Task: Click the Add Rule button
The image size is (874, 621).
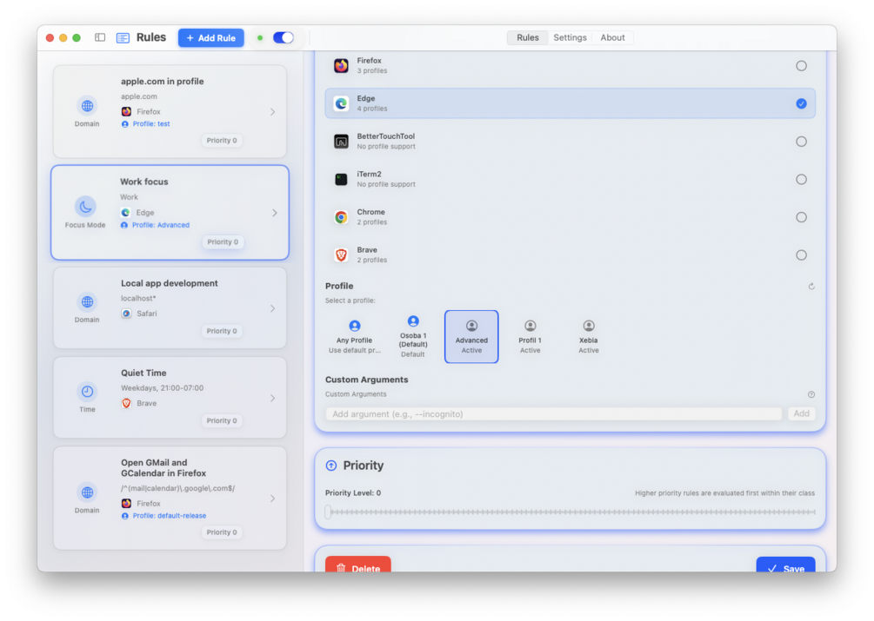Action: tap(210, 38)
